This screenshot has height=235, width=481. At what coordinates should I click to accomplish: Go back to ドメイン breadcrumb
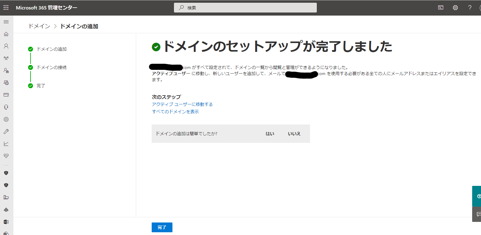[39, 26]
